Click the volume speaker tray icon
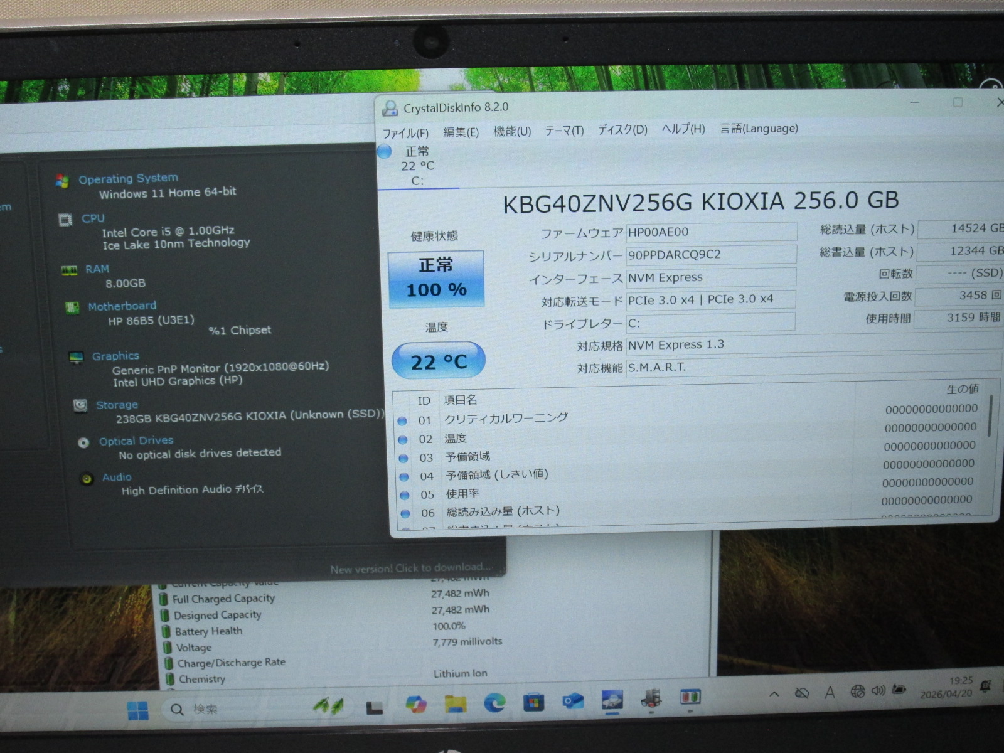Image resolution: width=1004 pixels, height=753 pixels. point(878,691)
